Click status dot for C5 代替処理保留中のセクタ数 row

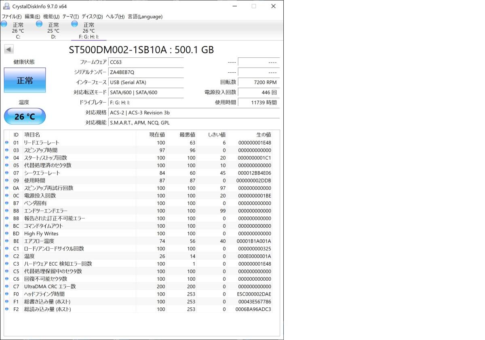coord(6,271)
